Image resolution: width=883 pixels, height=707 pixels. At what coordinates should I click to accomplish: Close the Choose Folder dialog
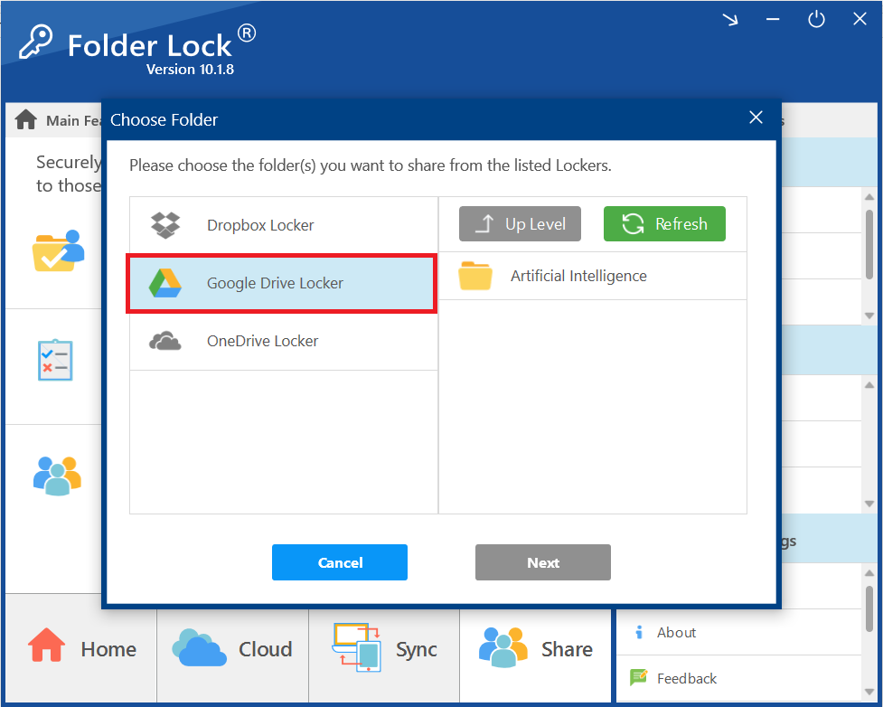coord(756,118)
